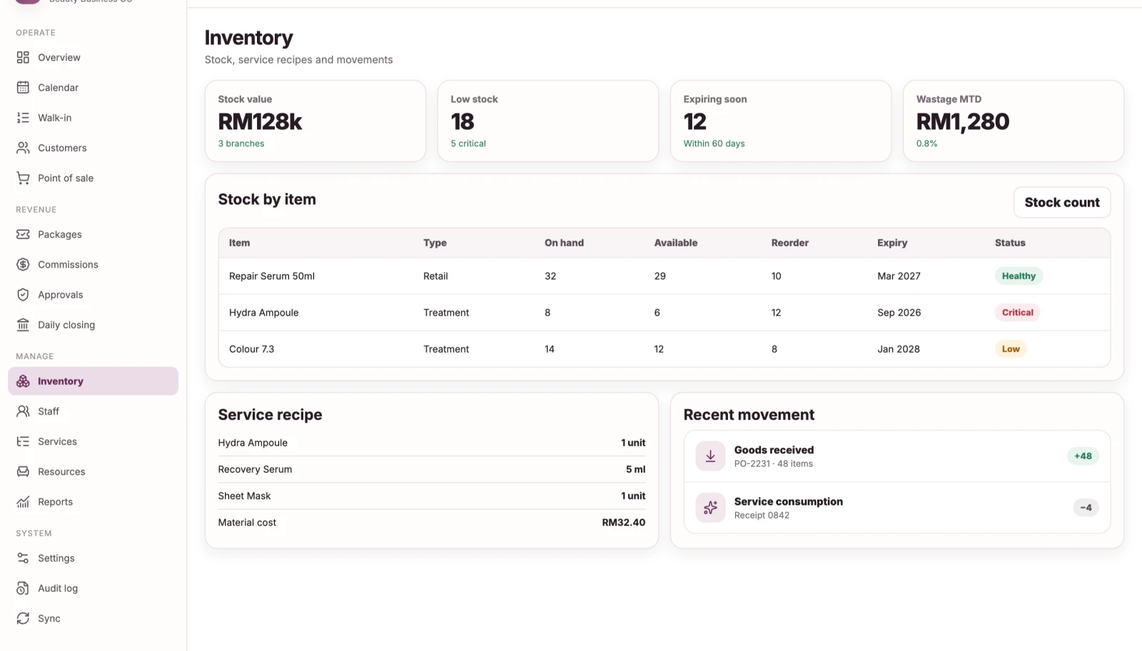Click the Stock value card
The height and width of the screenshot is (651, 1142).
[315, 121]
